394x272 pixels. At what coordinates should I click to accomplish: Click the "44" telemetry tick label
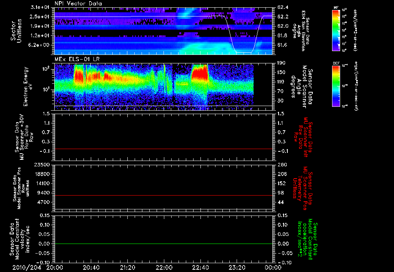[280, 202]
